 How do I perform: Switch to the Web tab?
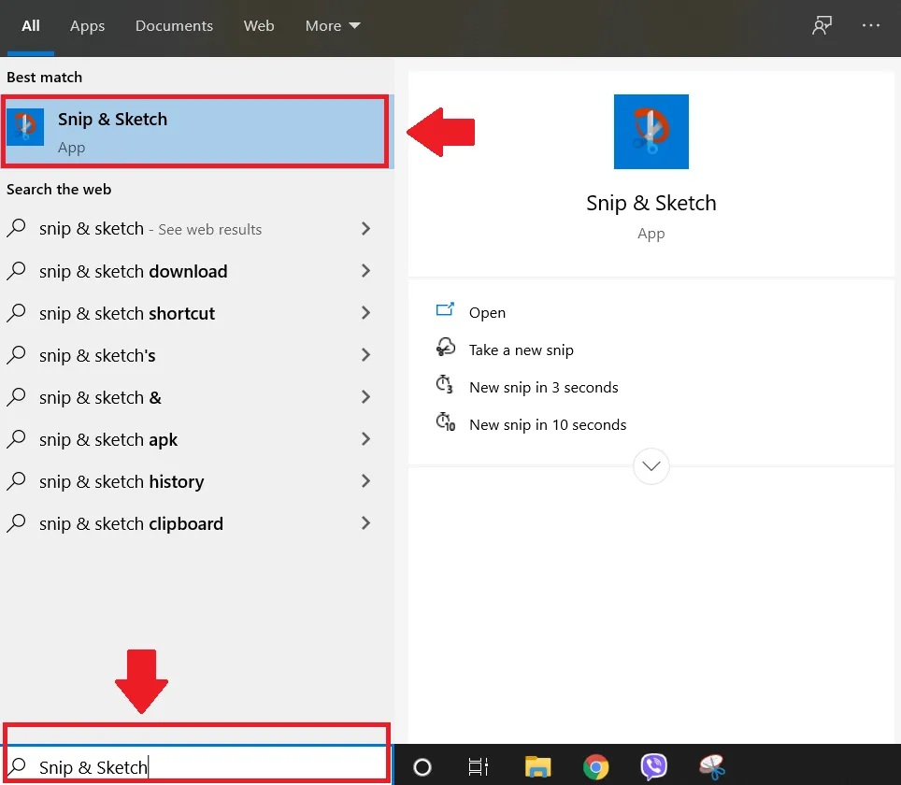click(259, 25)
